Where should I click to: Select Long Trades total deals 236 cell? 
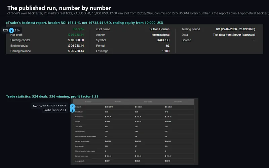[x=137, y=127]
